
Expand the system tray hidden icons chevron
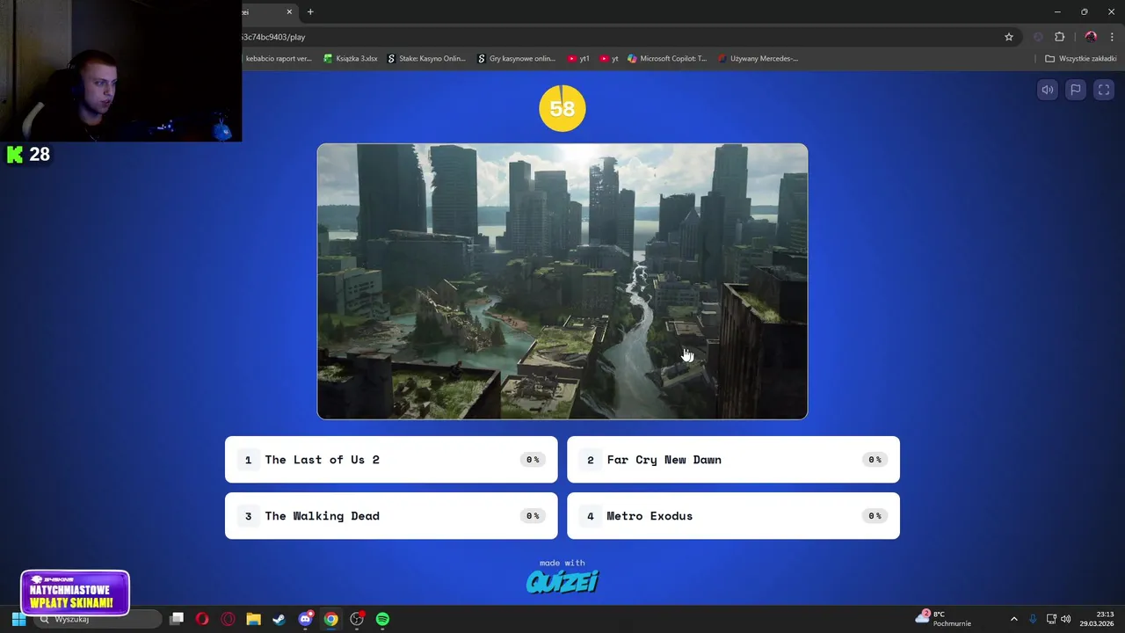click(1013, 619)
